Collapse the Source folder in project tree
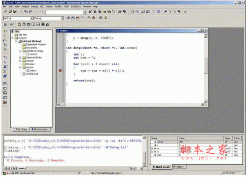Viewport: 246px width, 177px height. (19, 67)
